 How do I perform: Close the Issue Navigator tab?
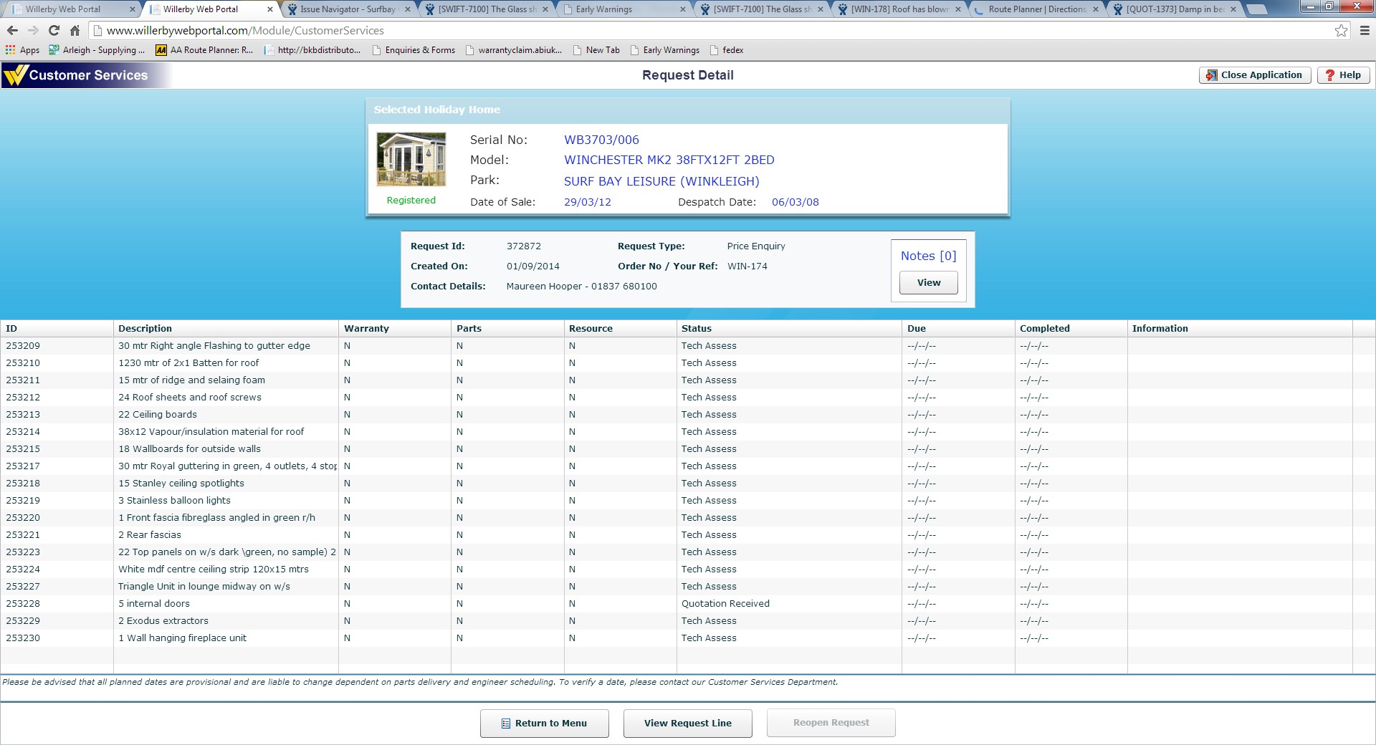[x=408, y=9]
